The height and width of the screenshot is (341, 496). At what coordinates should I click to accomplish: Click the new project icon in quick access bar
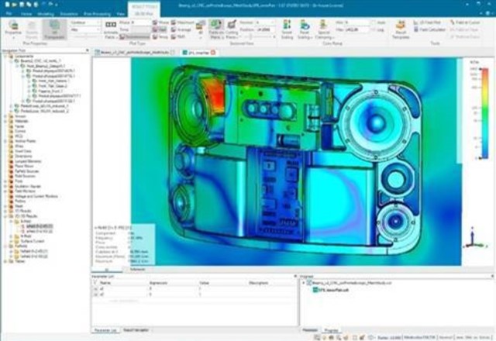pyautogui.click(x=8, y=5)
